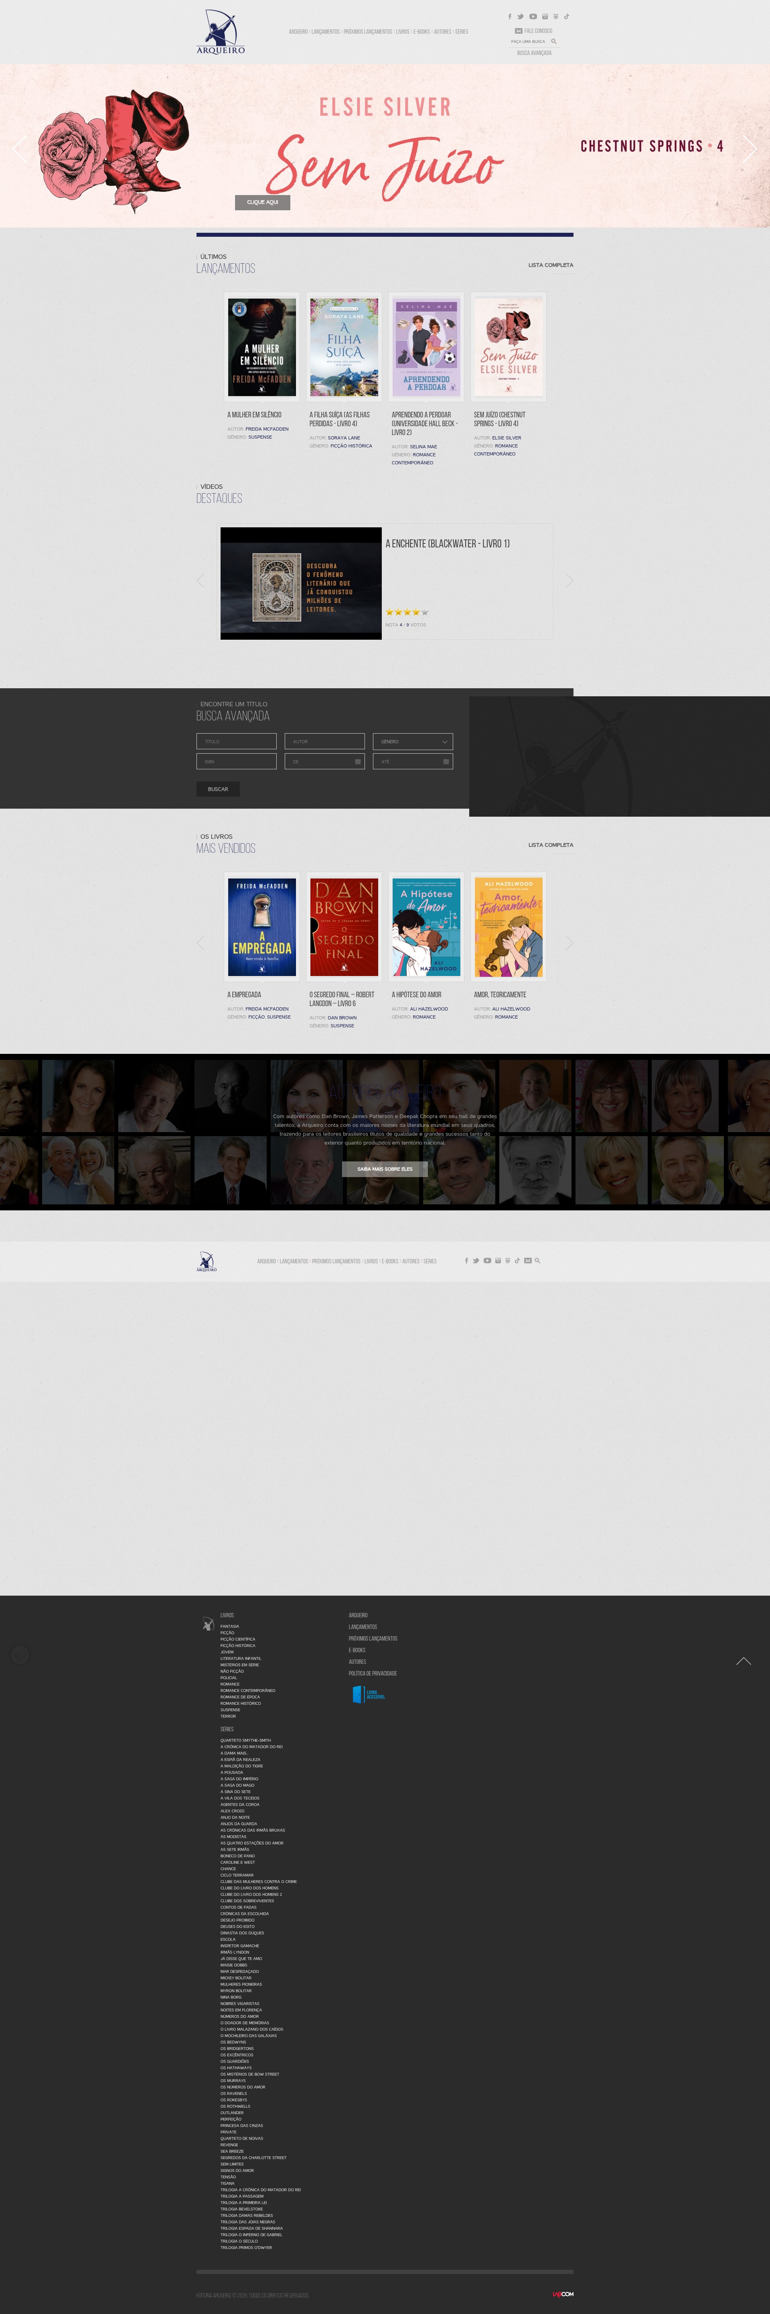
Task: Open the YouTube icon in the top header
Action: pos(533,16)
